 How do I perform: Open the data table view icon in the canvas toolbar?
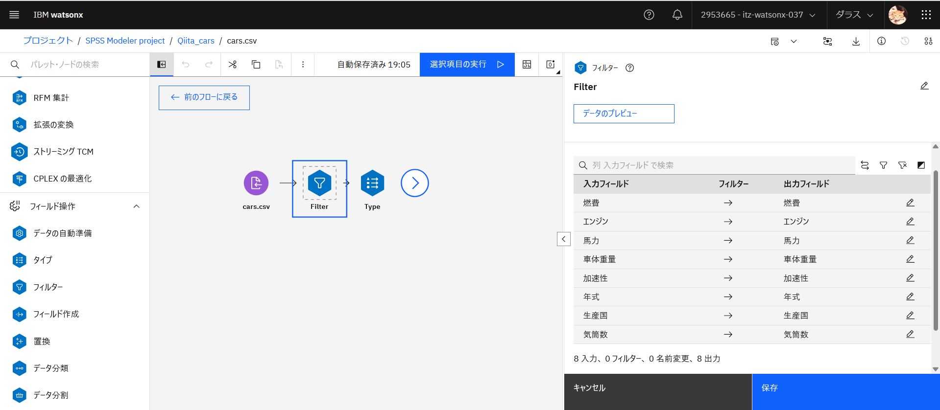527,65
